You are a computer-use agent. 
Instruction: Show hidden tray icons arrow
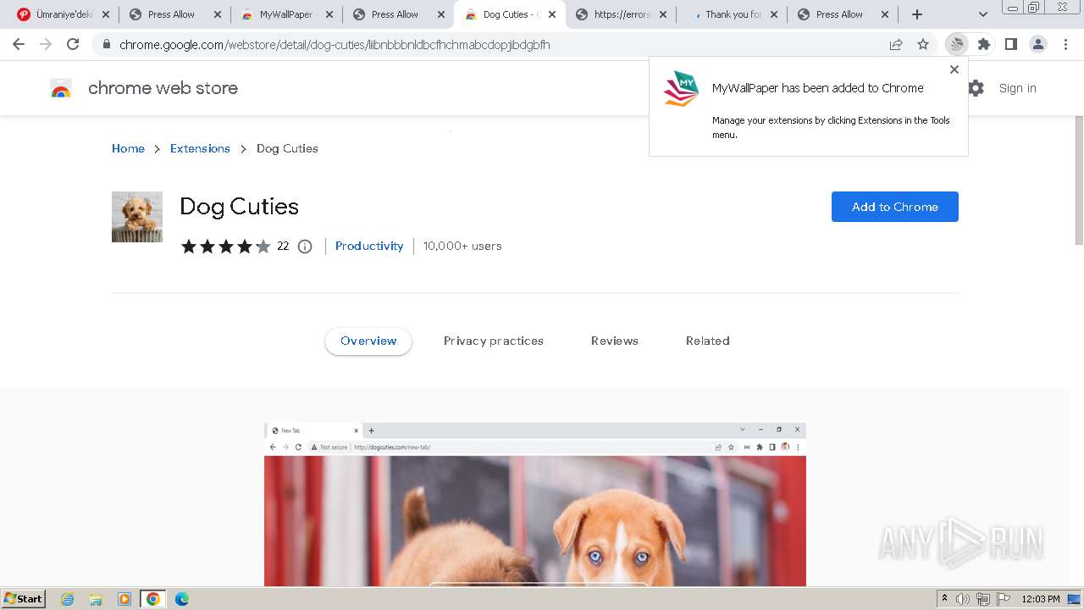pos(944,599)
